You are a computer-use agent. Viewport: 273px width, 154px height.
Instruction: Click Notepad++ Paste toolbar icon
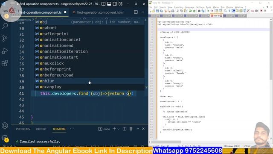185,11
